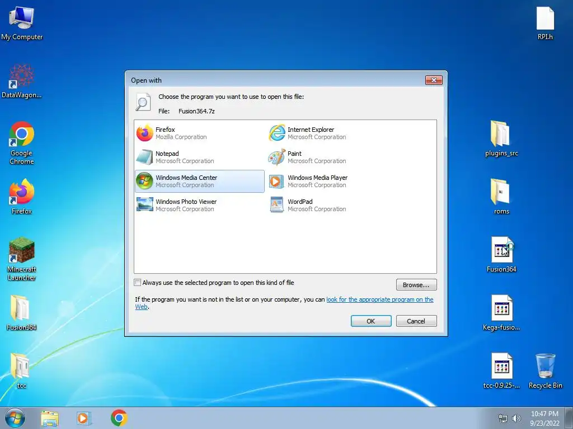Screen dimensions: 573x429
Task: Select tcc folder on desktop
Action: tap(21, 371)
